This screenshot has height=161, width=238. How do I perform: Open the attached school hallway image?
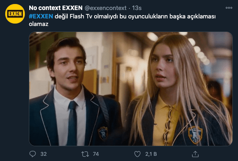tap(131, 89)
